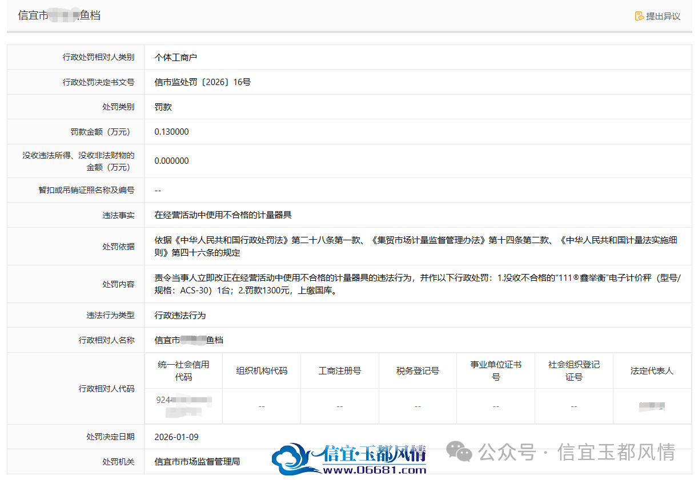Screen dimensions: 698x480
Task: Click the 行政违法行为 type value
Action: (180, 315)
